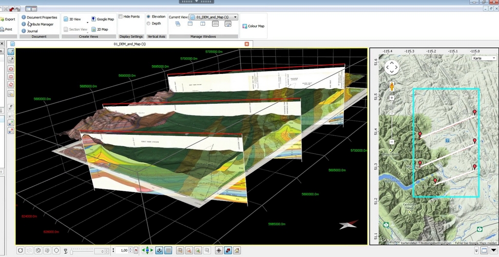
Task: Select the Depth radio button
Action: tap(149, 23)
